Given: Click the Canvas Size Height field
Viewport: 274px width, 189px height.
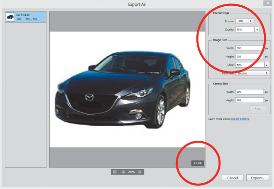Looking at the screenshot, I should pyautogui.click(x=249, y=100).
